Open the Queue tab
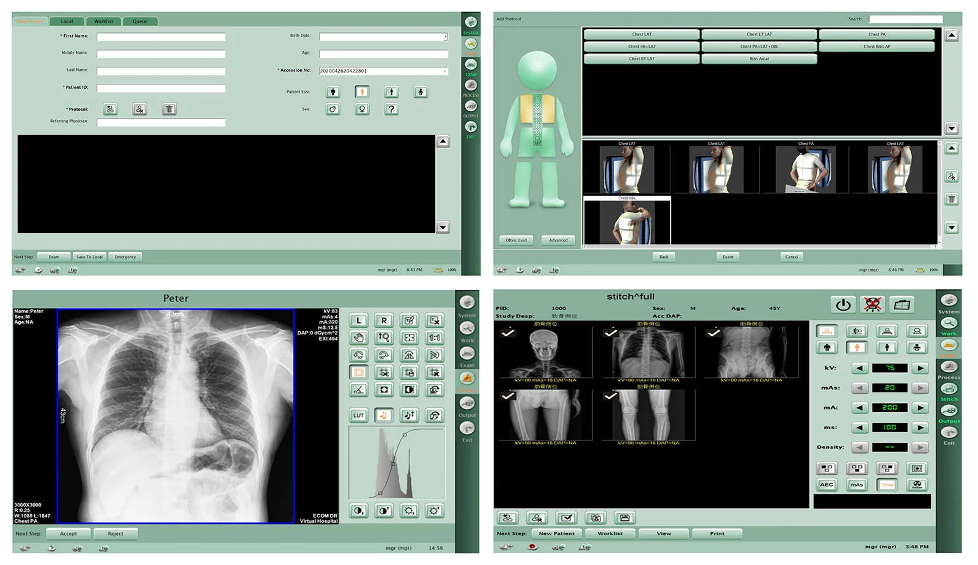978x565 pixels. coord(140,21)
